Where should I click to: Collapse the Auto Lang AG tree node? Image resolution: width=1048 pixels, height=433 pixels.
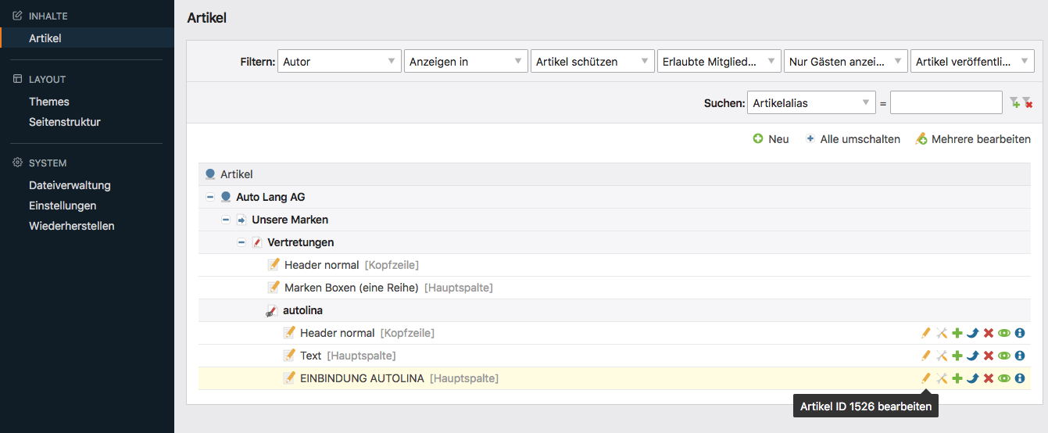click(x=210, y=197)
